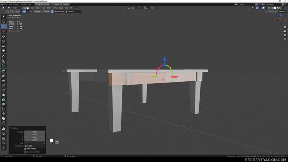Select the Spin tool
288x162 pixels.
click(x=4, y=99)
